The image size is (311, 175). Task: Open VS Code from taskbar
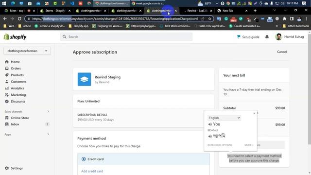click(x=72, y=3)
